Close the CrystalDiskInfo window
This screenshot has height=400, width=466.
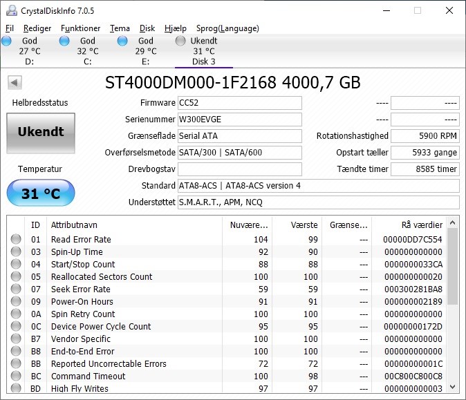pyautogui.click(x=449, y=10)
